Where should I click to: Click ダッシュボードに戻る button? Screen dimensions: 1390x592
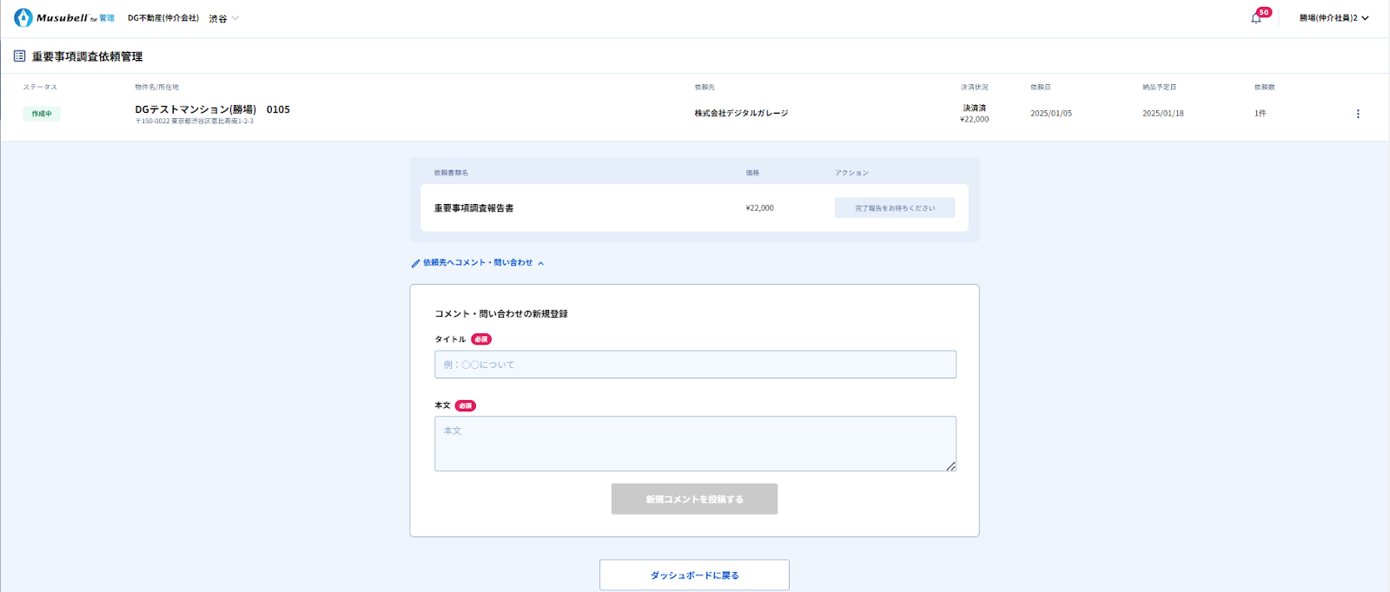tap(694, 575)
